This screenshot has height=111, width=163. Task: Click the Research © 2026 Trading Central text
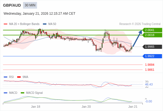(140, 24)
